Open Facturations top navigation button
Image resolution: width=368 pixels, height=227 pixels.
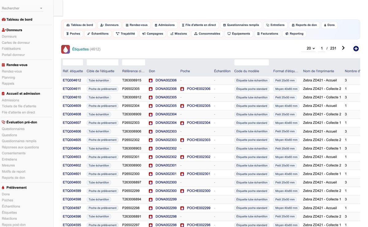[x=268, y=34]
